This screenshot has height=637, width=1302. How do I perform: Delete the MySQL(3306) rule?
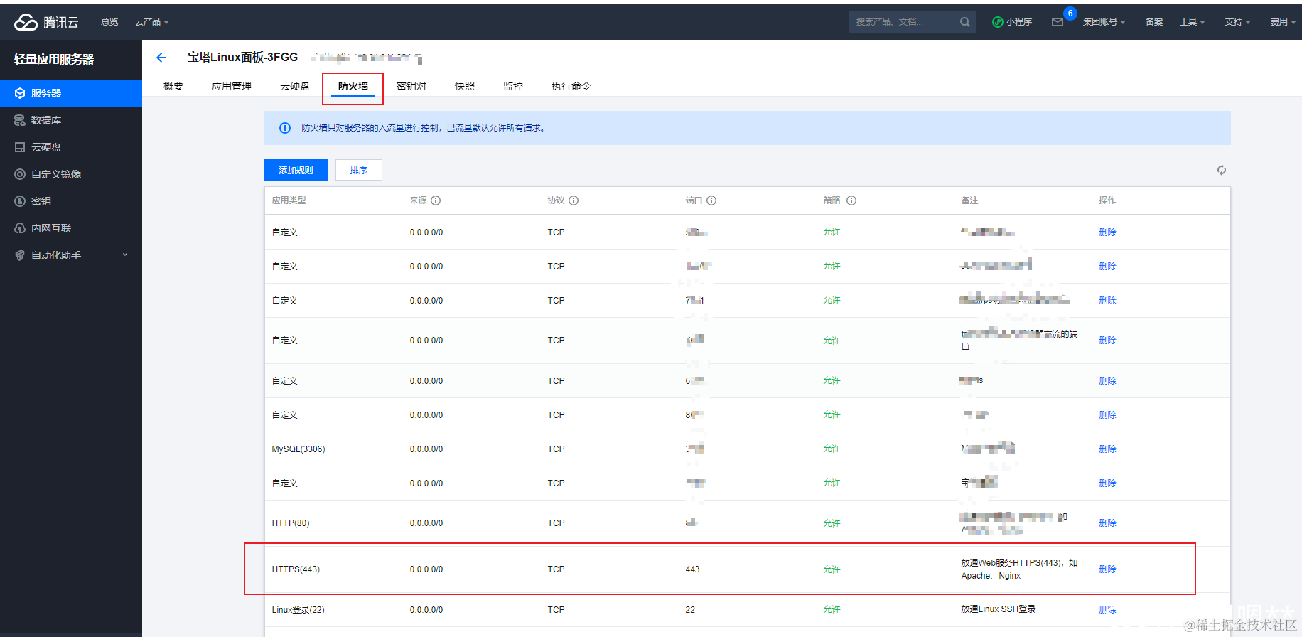[1107, 449]
